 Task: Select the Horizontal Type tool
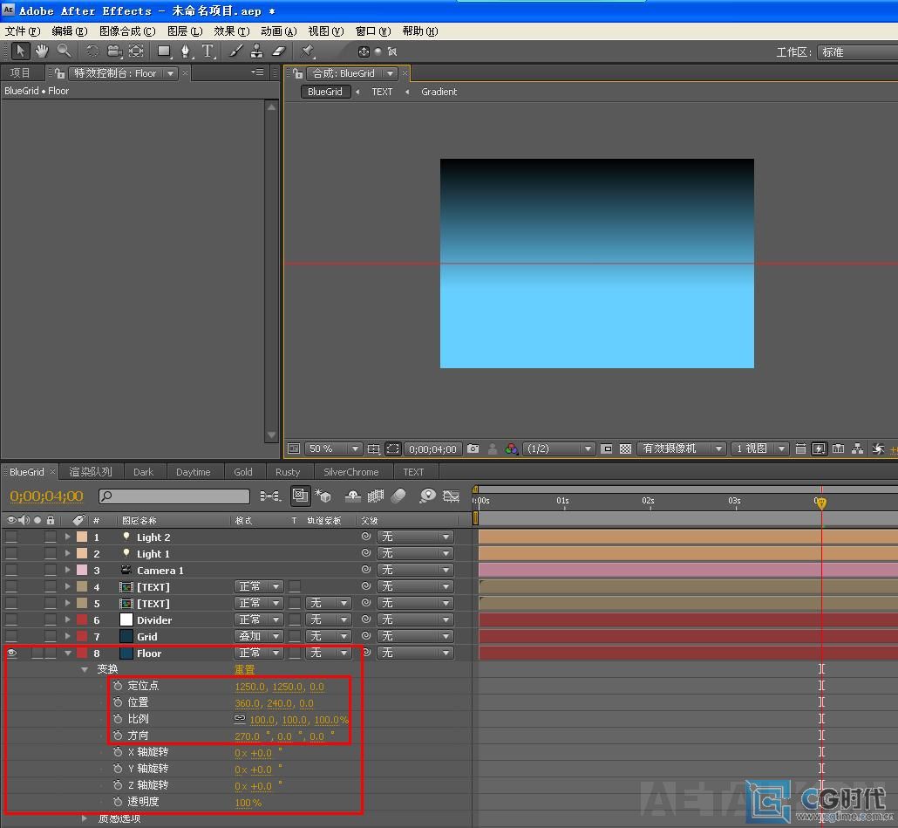click(x=207, y=51)
